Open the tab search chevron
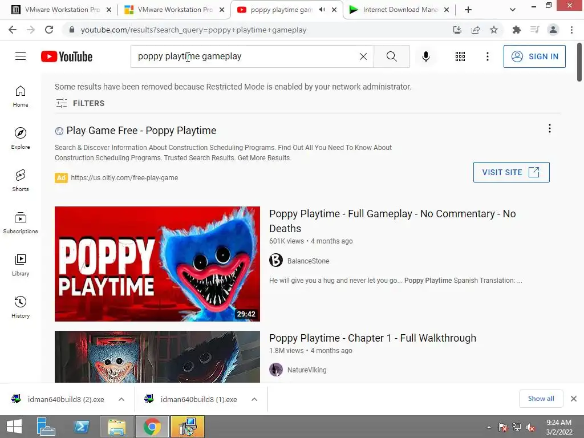The height and width of the screenshot is (438, 584). 513,10
